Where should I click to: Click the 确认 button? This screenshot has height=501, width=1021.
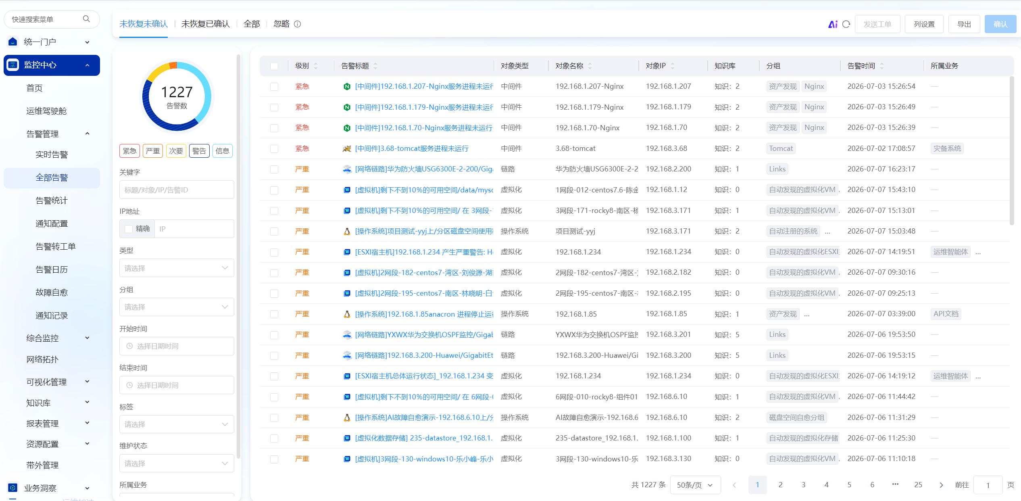(x=1000, y=24)
